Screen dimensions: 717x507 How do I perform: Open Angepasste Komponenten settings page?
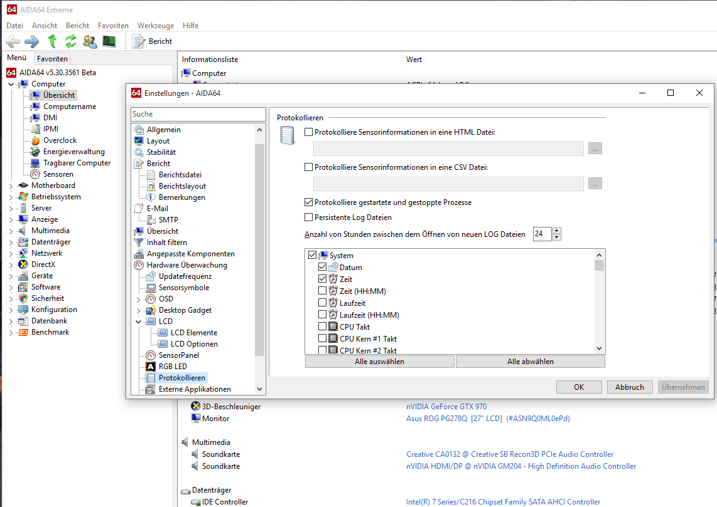[x=190, y=254]
